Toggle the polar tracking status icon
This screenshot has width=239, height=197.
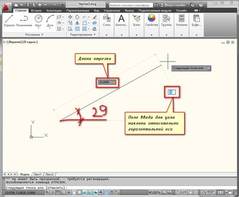(69, 193)
